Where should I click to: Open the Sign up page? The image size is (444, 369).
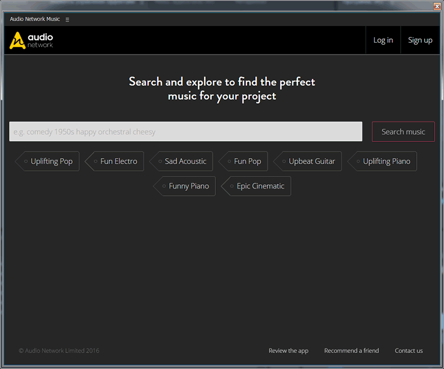click(420, 40)
